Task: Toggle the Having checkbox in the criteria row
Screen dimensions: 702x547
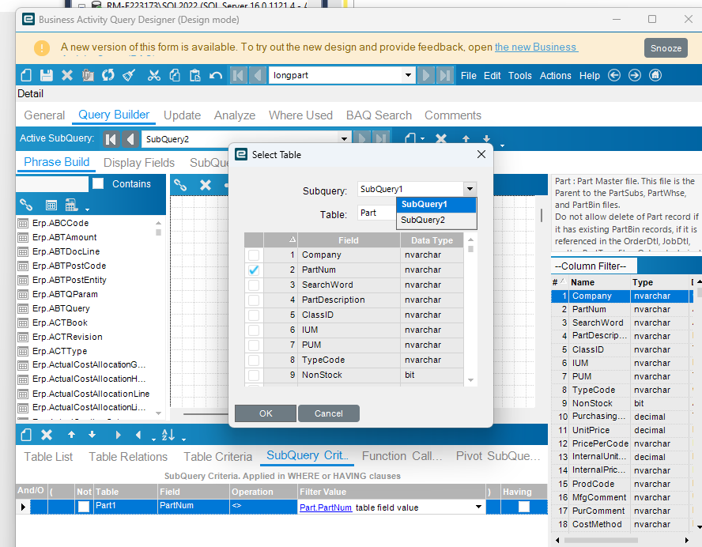Action: [524, 506]
